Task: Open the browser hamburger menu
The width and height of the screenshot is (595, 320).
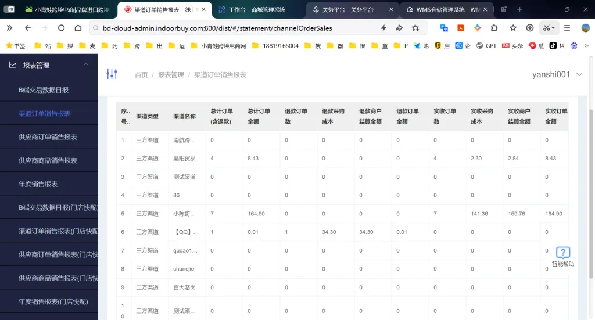Action: [567, 28]
